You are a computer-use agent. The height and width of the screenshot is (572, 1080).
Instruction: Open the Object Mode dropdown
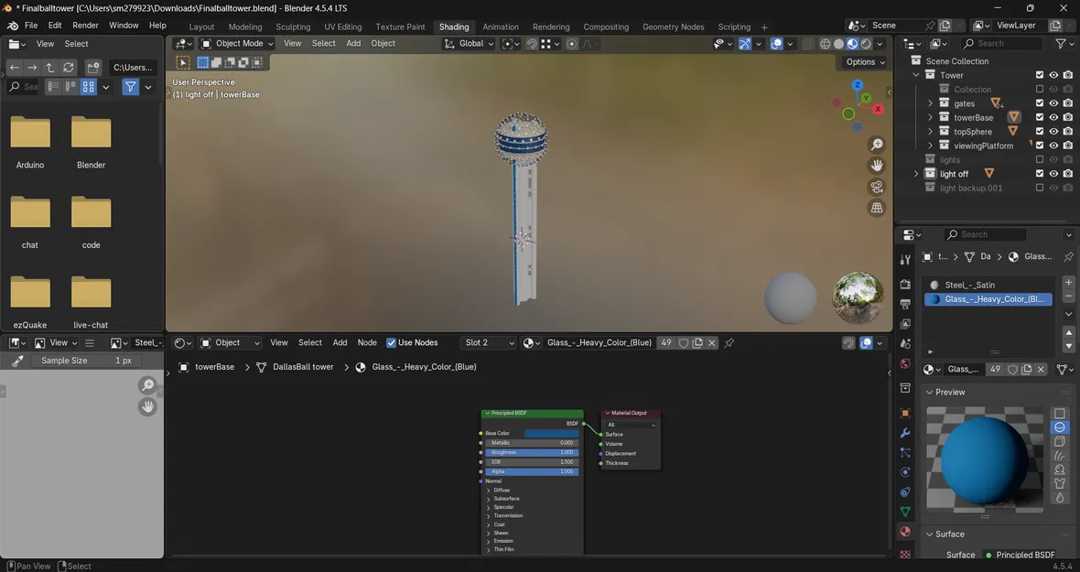(236, 43)
